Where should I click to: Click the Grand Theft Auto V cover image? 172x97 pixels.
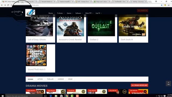click(x=36, y=55)
